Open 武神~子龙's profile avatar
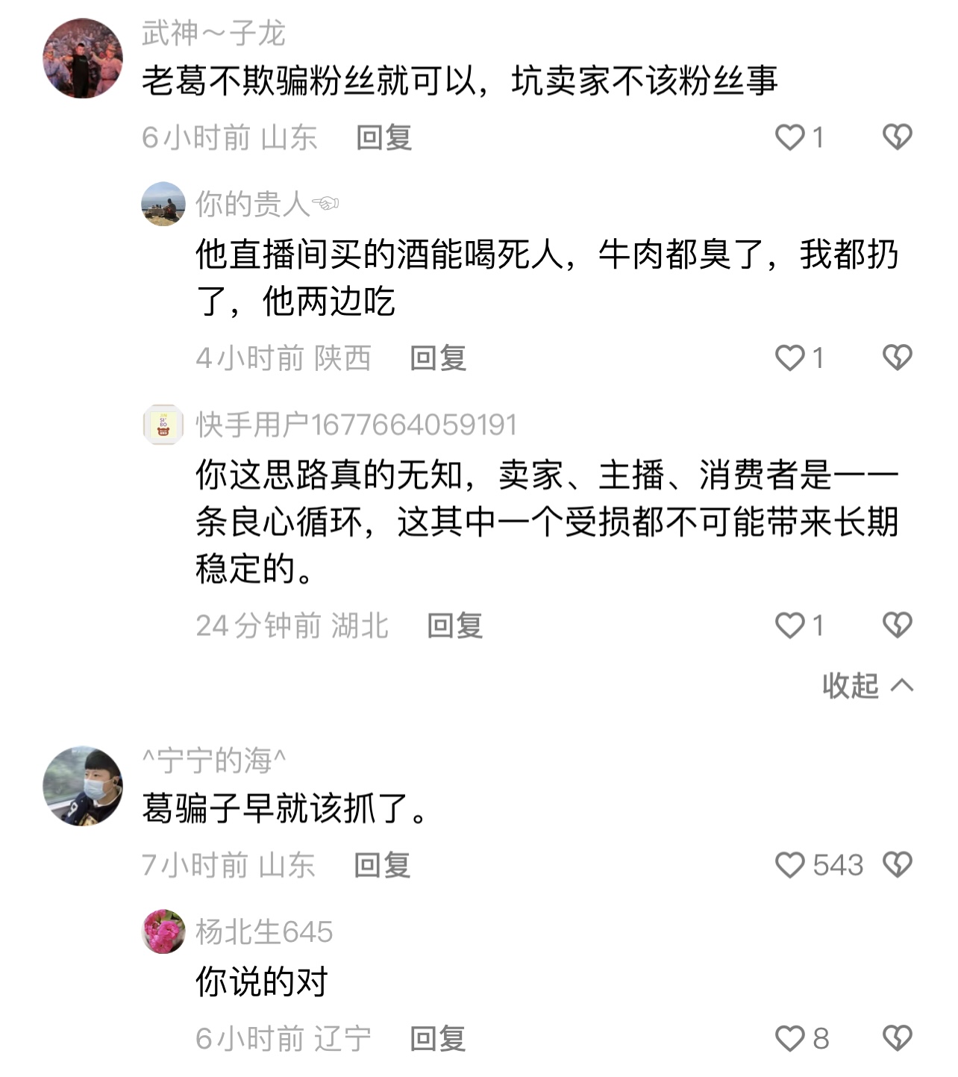The height and width of the screenshot is (1077, 958). point(83,58)
